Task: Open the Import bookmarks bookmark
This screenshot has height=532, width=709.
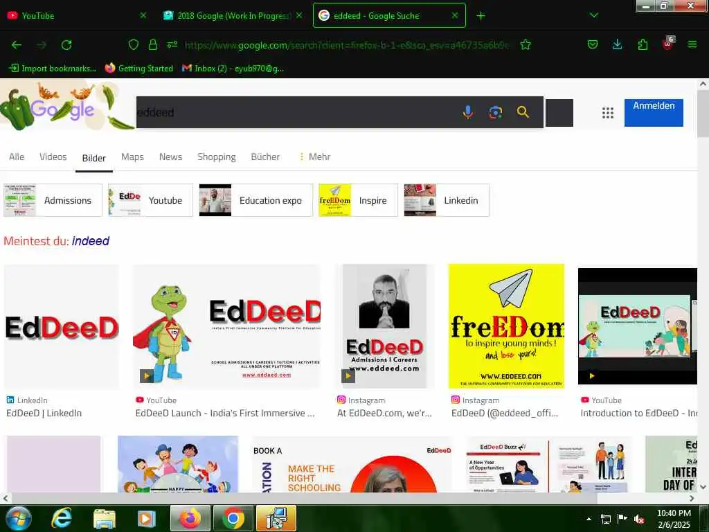Action: (53, 69)
